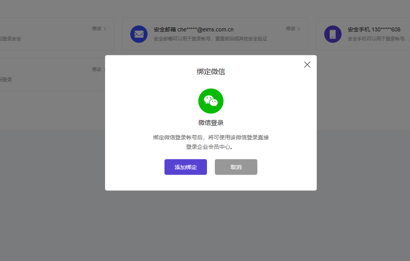
Task: Click the 安全手机 130*****608 text
Action: pos(374,29)
